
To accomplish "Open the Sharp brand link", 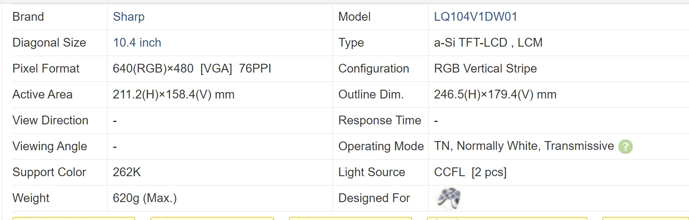I will coord(129,17).
